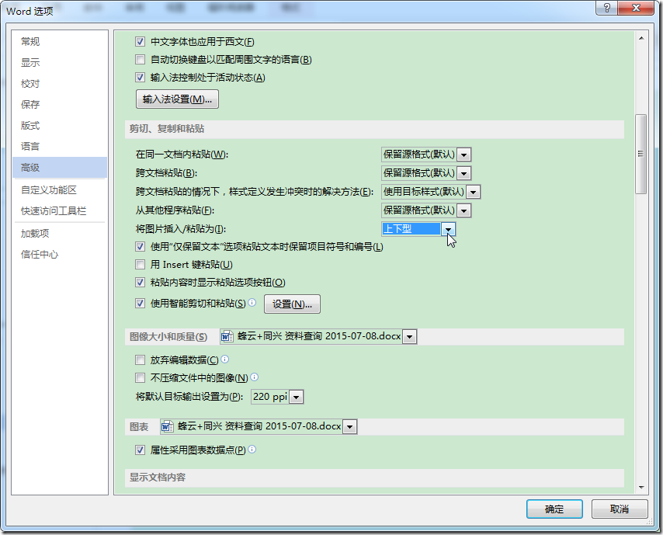Image resolution: width=663 pixels, height=535 pixels.
Task: Expand 将图片插入/粘贴为 dropdown showing 上下型
Action: 448,229
